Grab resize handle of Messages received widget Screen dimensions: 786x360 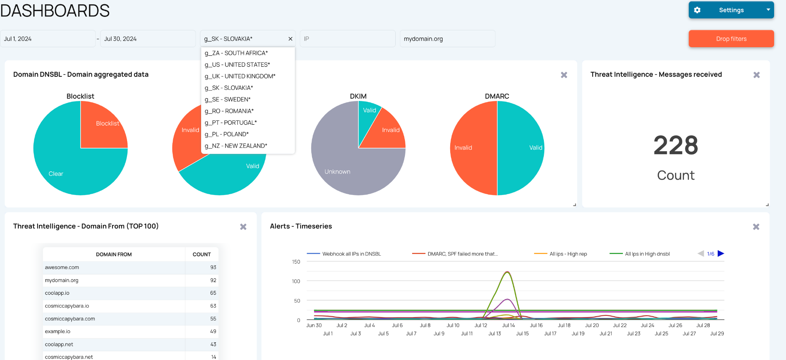767,205
